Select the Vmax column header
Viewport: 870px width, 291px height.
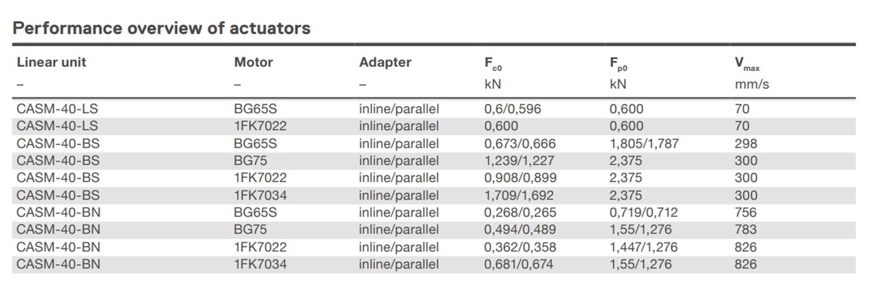point(747,64)
